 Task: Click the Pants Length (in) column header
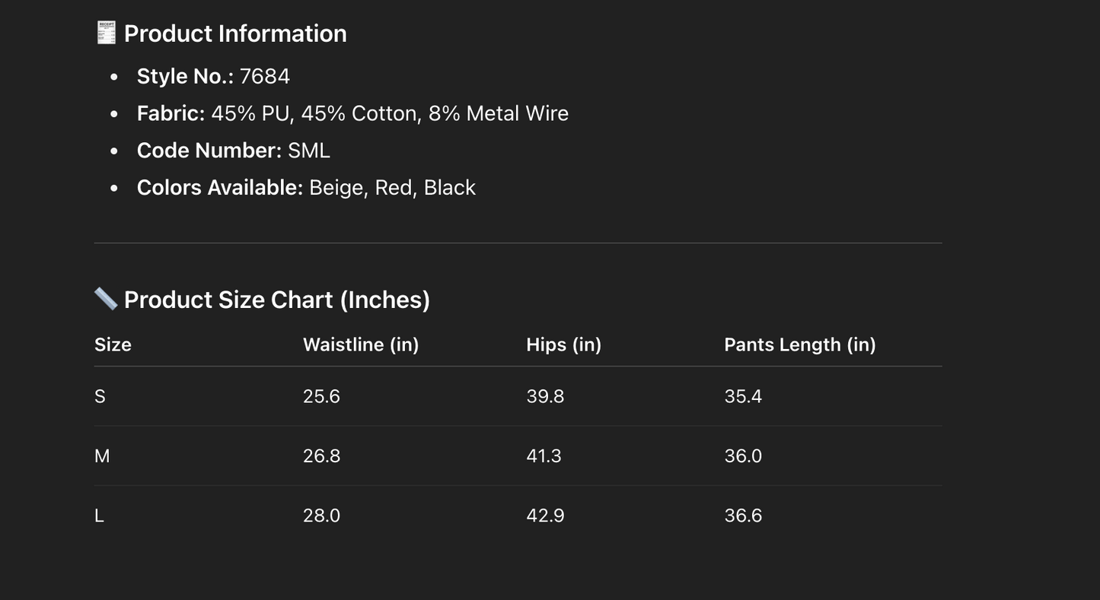[799, 344]
